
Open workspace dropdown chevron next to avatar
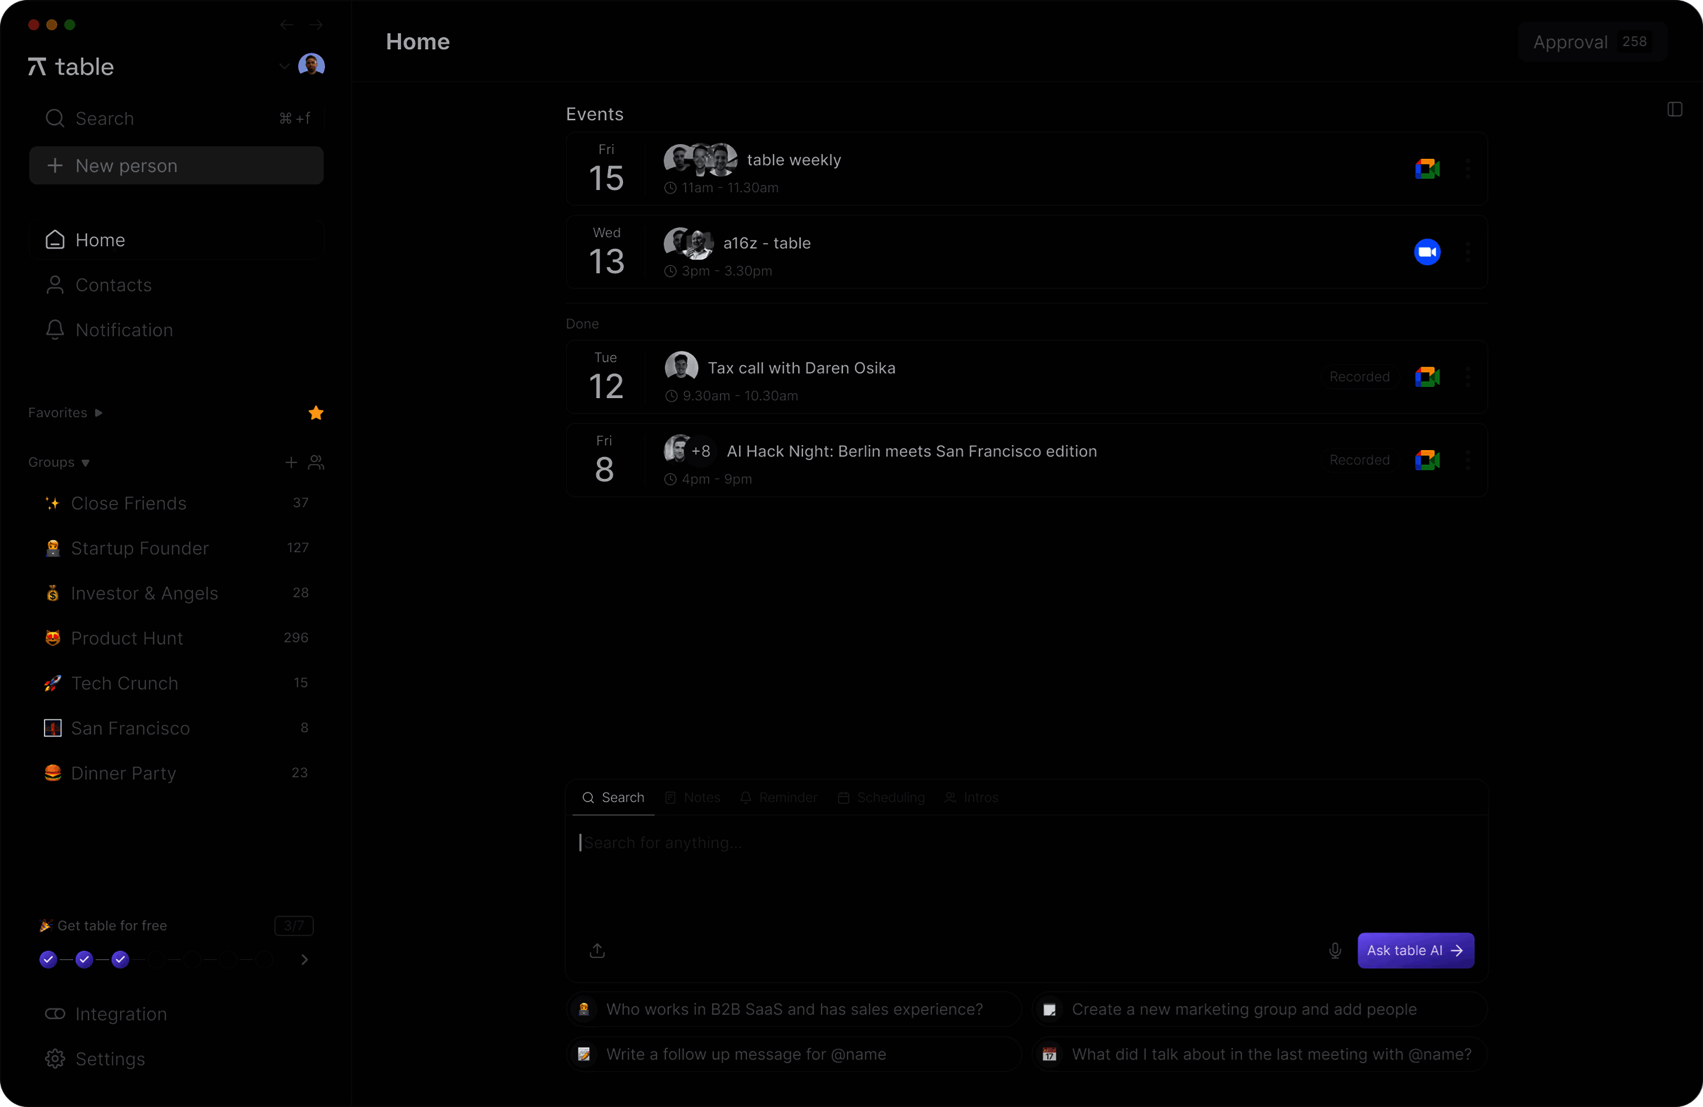(x=284, y=67)
